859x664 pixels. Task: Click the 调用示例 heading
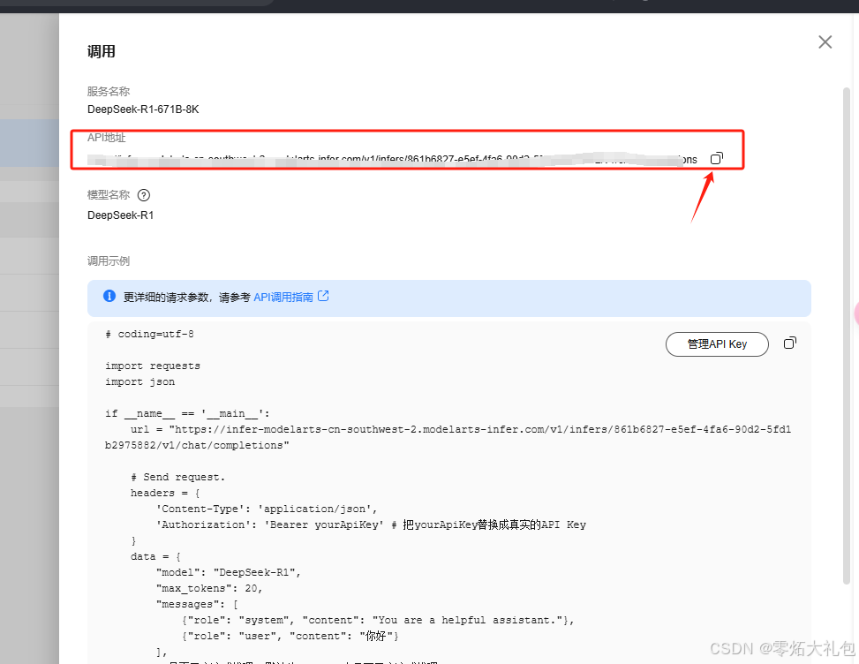pos(109,261)
